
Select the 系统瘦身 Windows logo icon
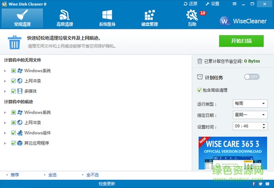pyautogui.click(x=107, y=15)
